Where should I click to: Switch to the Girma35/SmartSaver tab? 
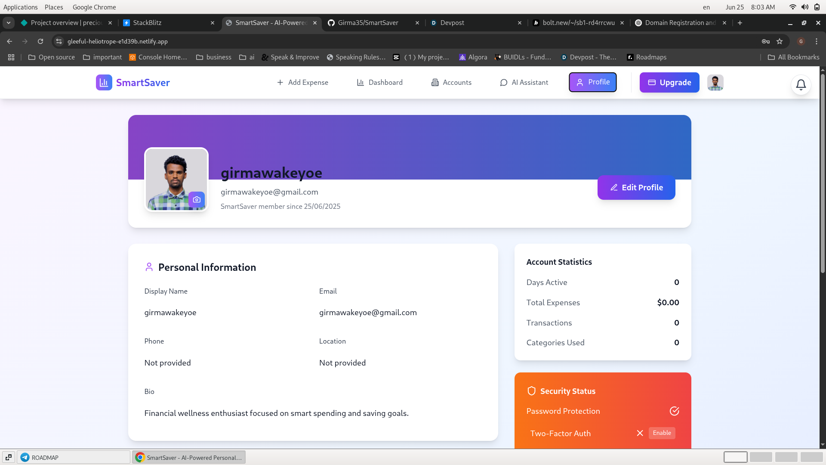pyautogui.click(x=368, y=23)
